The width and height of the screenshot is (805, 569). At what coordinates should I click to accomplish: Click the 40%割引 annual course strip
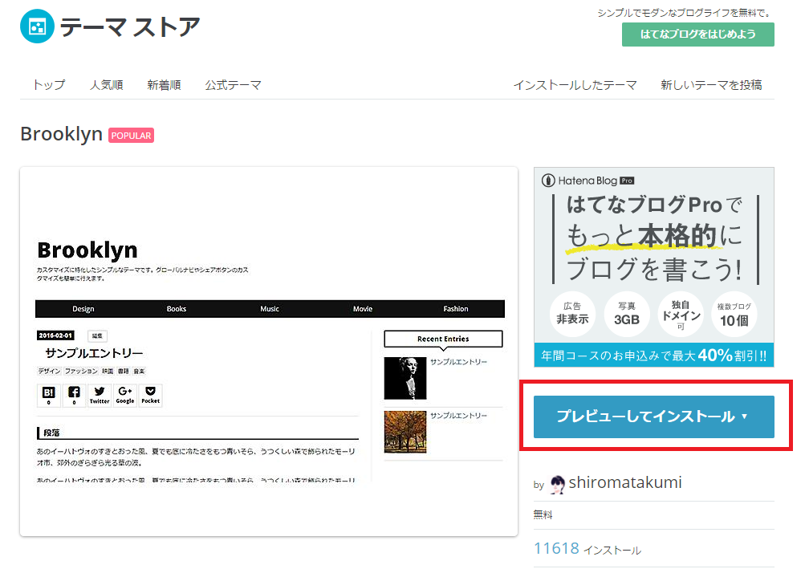click(653, 355)
